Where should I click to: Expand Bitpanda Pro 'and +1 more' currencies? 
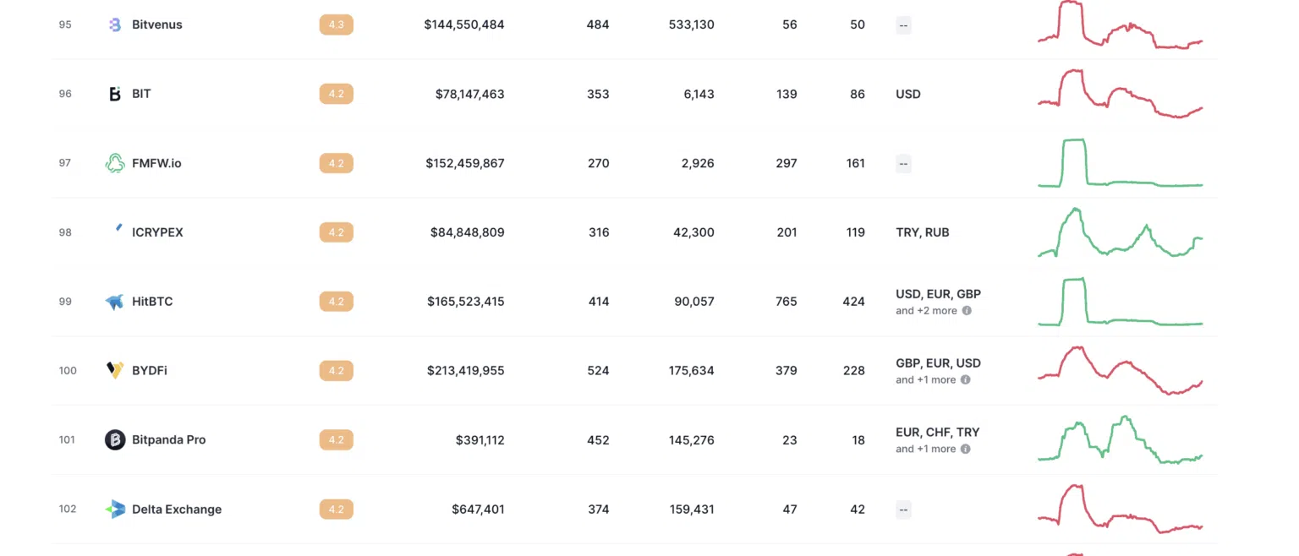(925, 449)
